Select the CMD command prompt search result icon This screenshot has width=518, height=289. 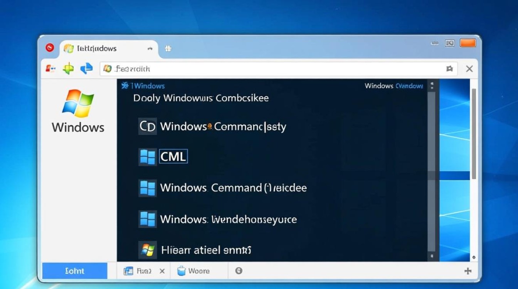[x=147, y=126]
